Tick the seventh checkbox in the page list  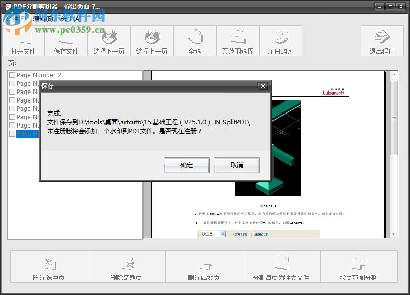coord(12,126)
